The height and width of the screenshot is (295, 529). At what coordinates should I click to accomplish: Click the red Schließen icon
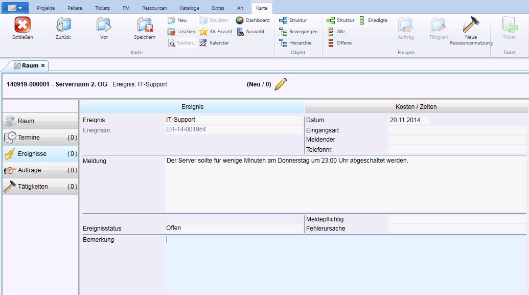click(22, 25)
